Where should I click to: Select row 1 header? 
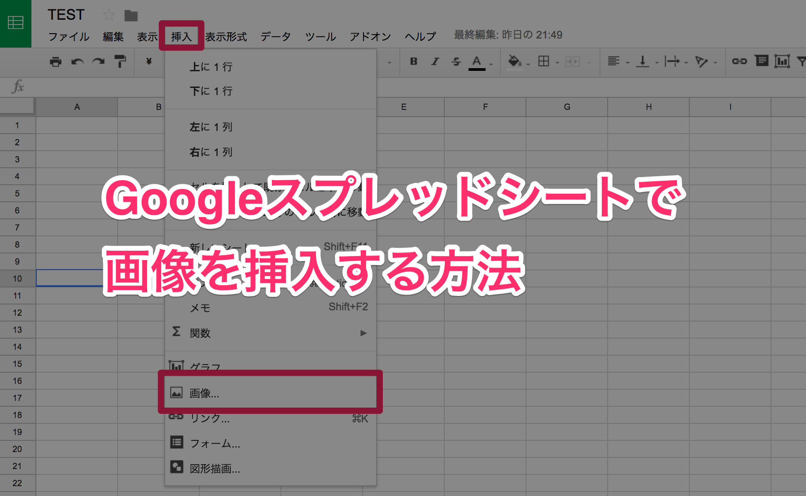tap(18, 125)
